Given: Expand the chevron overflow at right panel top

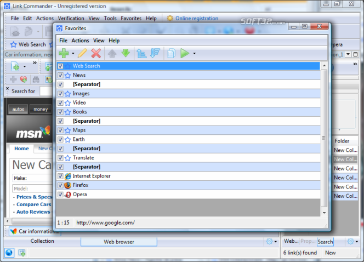Looking at the screenshot, I should coord(355,64).
